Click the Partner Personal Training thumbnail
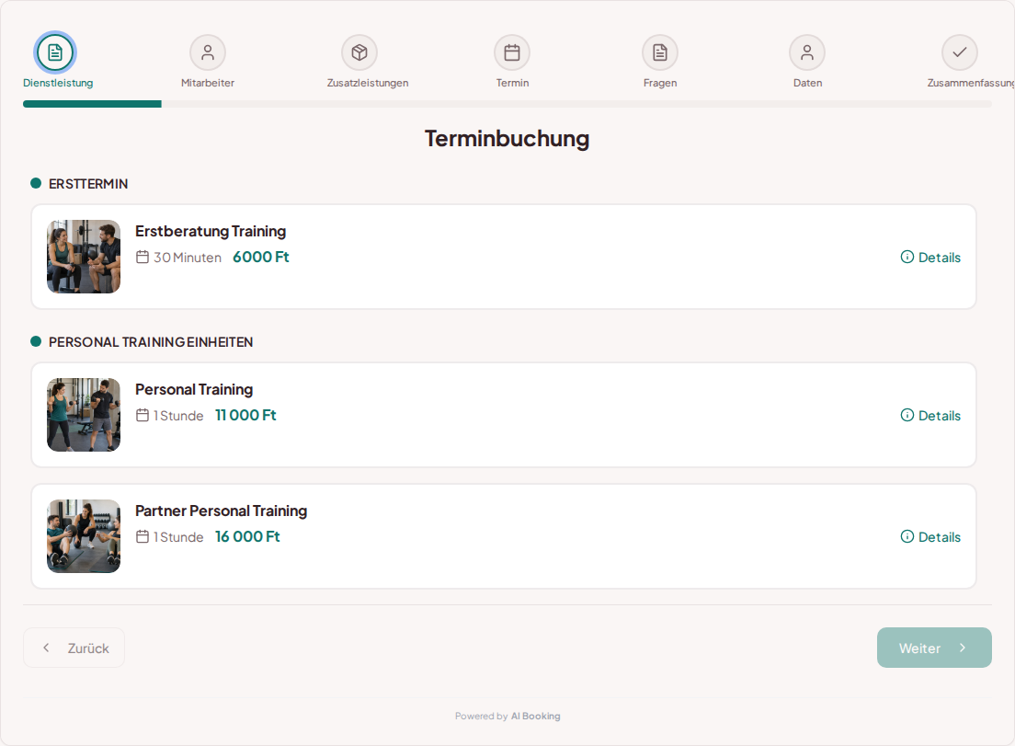The width and height of the screenshot is (1015, 746). pyautogui.click(x=84, y=536)
